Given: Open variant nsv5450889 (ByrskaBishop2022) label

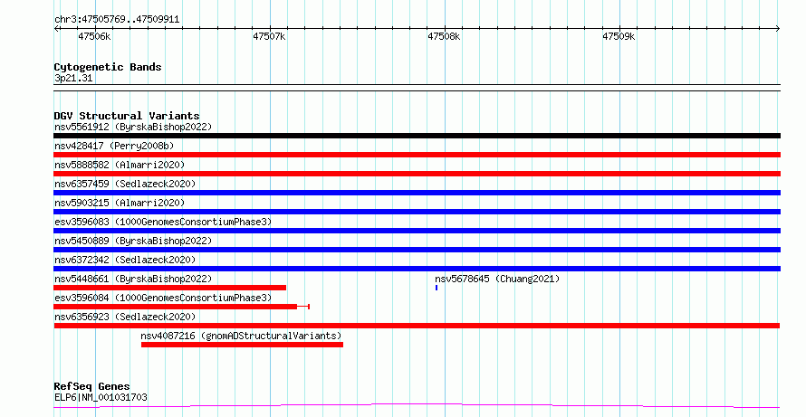Looking at the screenshot, I should click(x=133, y=241).
